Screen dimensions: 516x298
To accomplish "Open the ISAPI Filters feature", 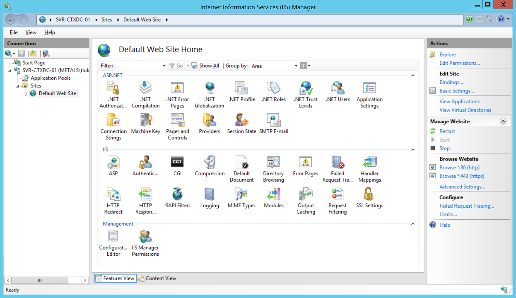I will (177, 198).
